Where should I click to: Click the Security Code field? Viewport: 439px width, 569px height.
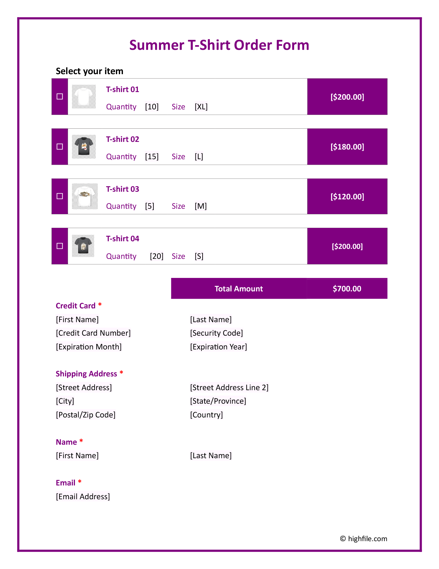(x=217, y=333)
